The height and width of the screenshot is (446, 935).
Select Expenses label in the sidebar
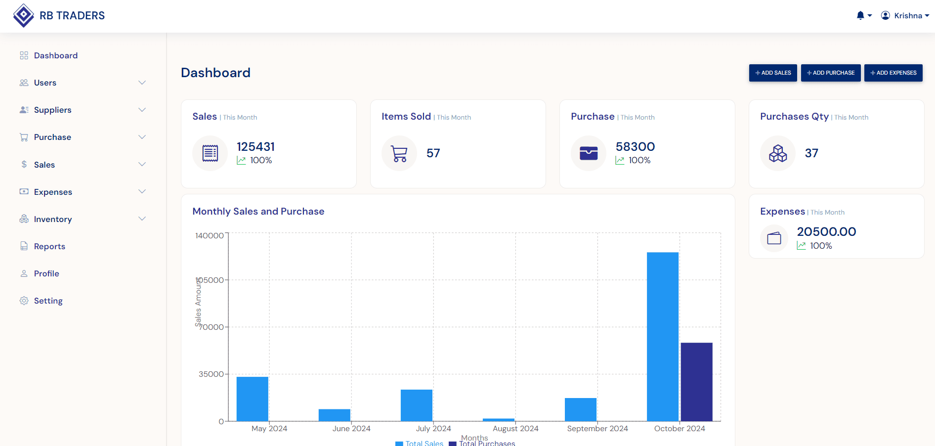[53, 192]
